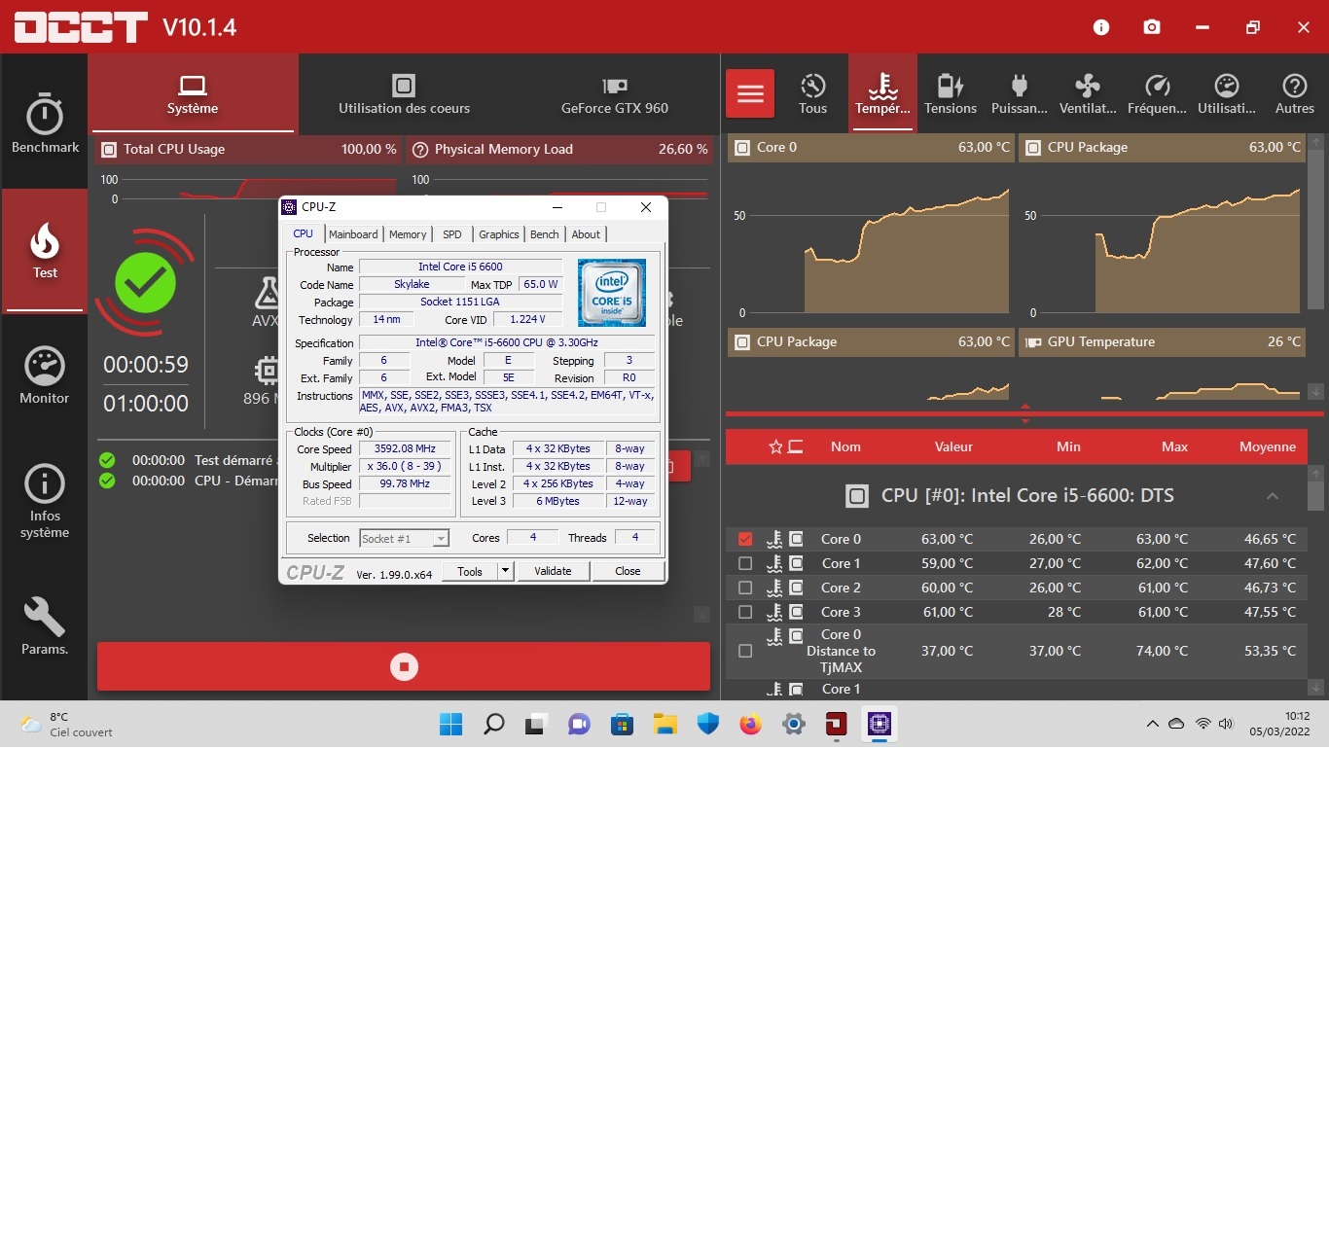The image size is (1329, 1248).
Task: Open the weather widget showing Ciel couvert
Action: tap(66, 724)
